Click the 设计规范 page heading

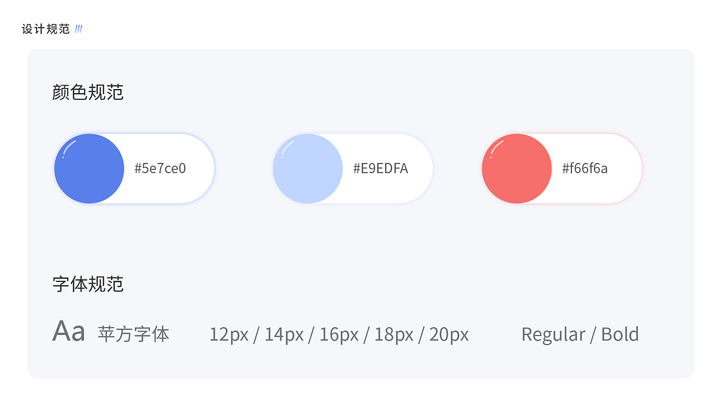(46, 29)
